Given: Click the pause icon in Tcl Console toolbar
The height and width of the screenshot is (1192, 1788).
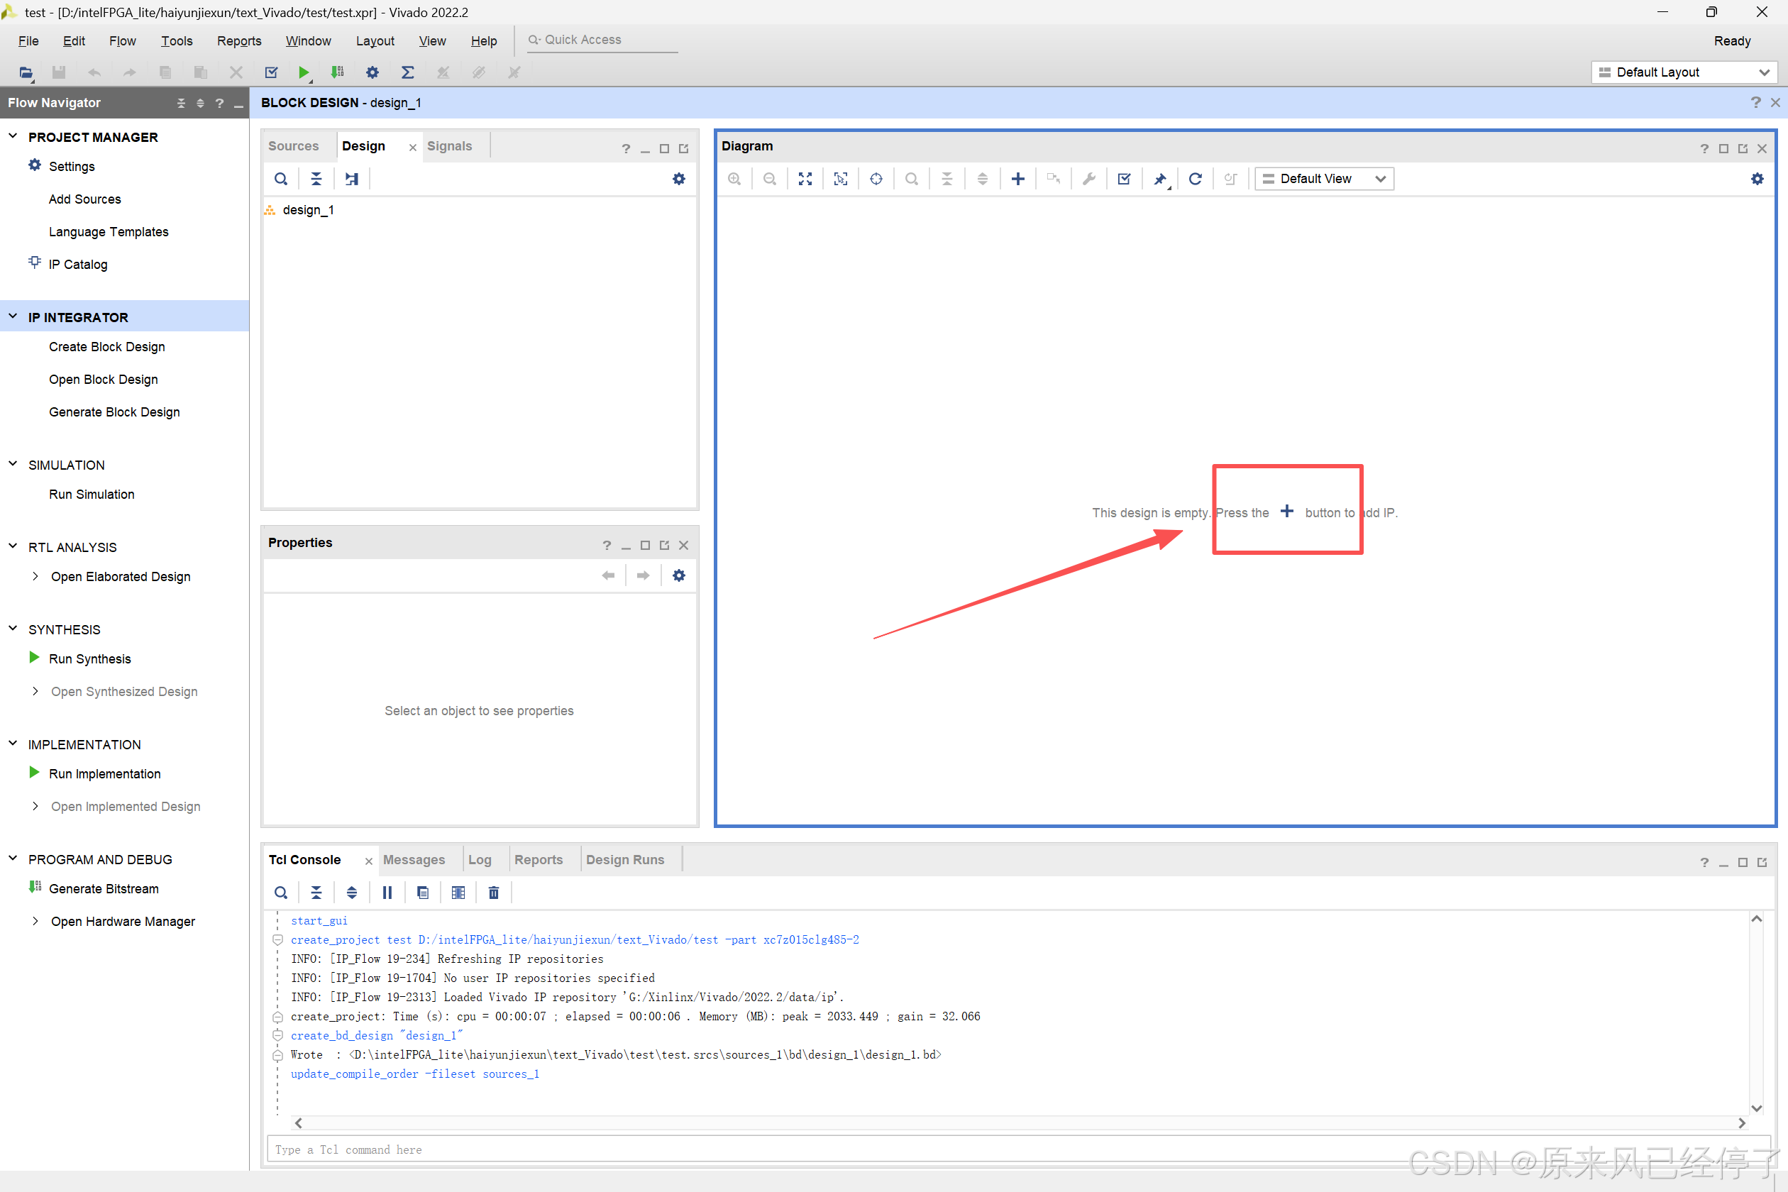Looking at the screenshot, I should coord(387,893).
